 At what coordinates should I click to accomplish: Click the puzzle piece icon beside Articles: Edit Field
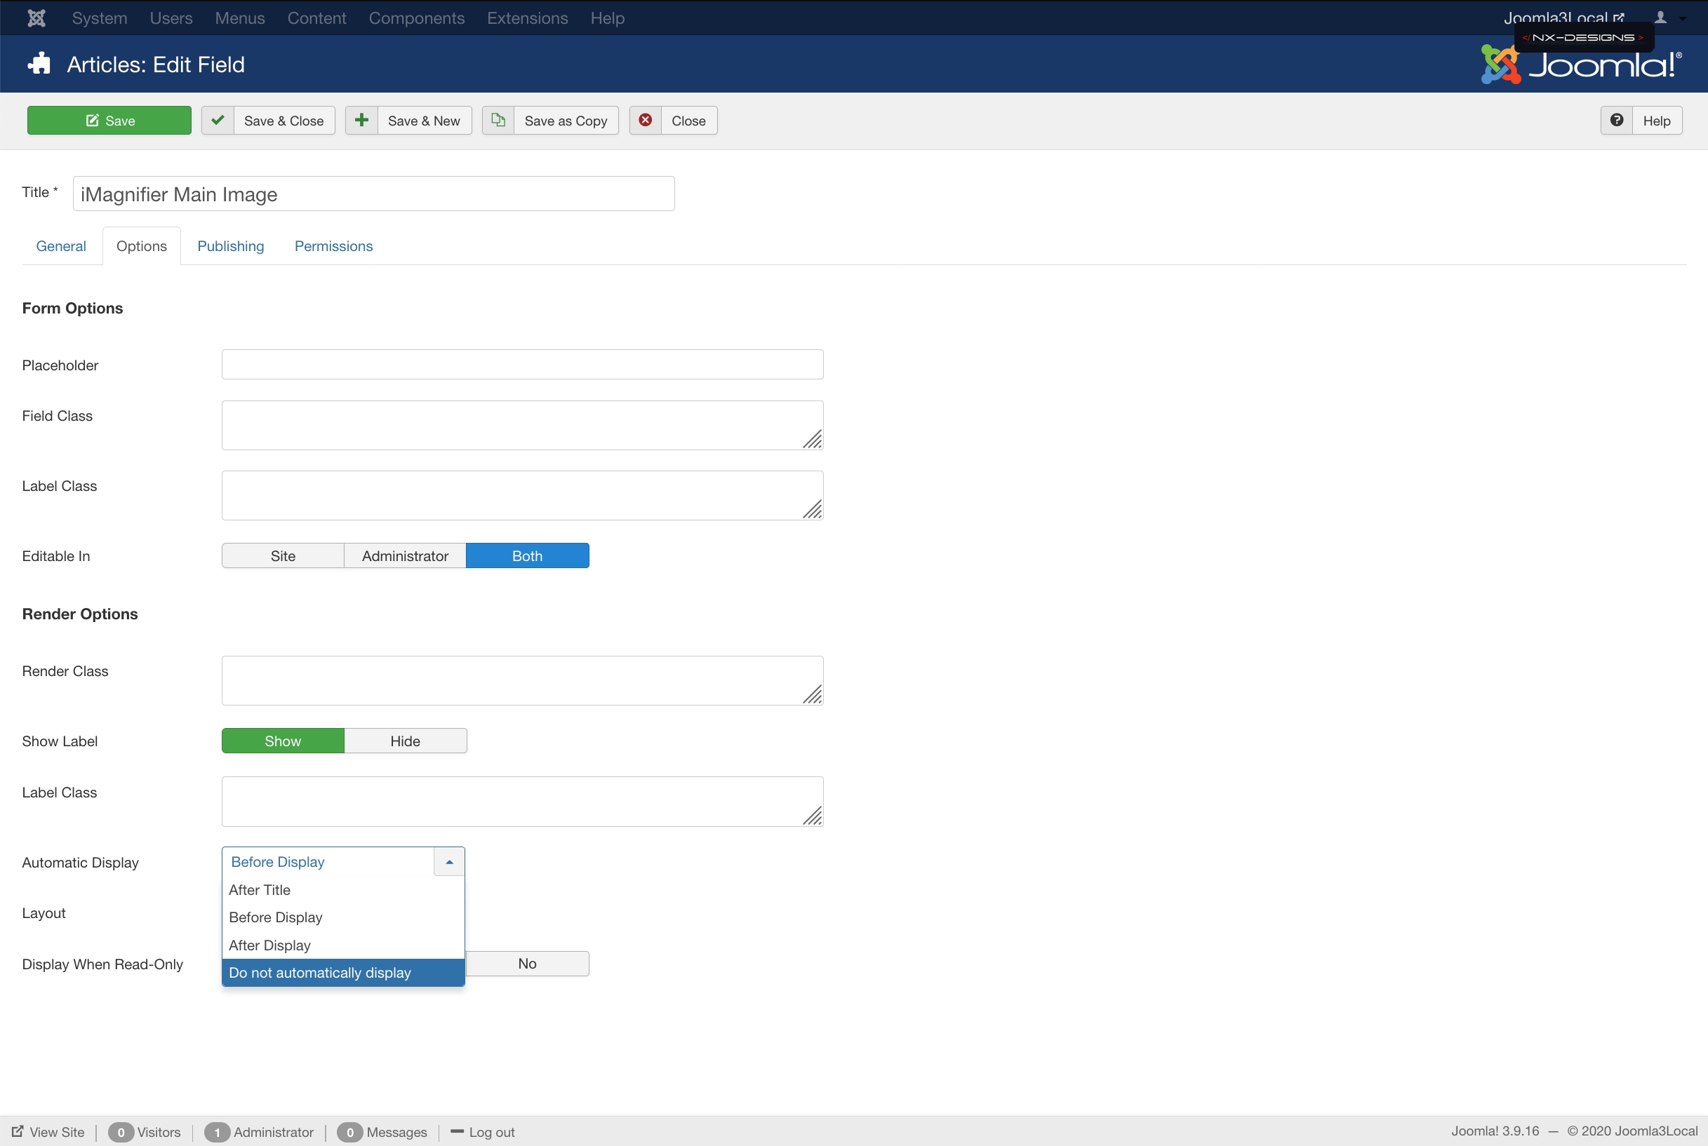click(x=39, y=64)
